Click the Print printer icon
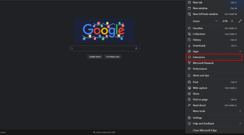This screenshot has width=244, height=135. [x=189, y=82]
